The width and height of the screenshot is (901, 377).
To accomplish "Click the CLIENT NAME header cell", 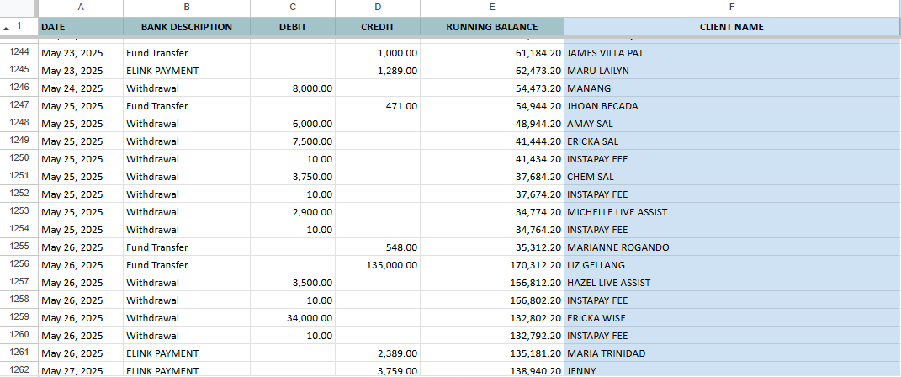I will [732, 27].
